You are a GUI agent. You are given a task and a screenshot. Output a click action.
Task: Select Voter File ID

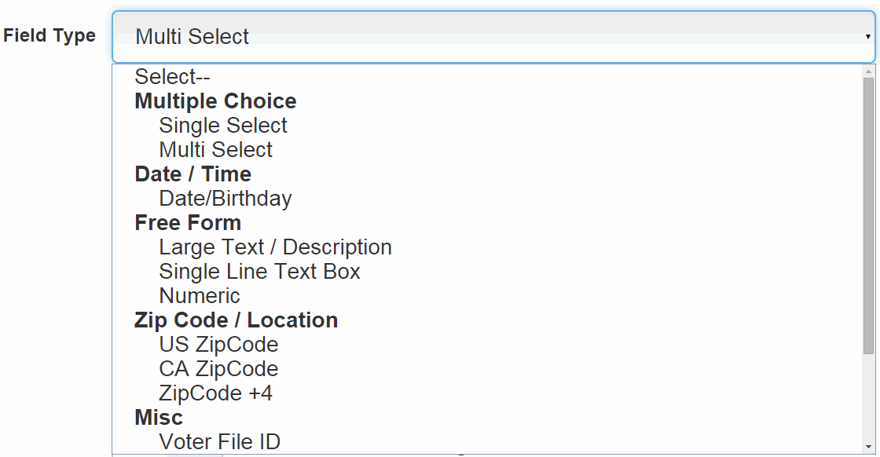point(218,441)
